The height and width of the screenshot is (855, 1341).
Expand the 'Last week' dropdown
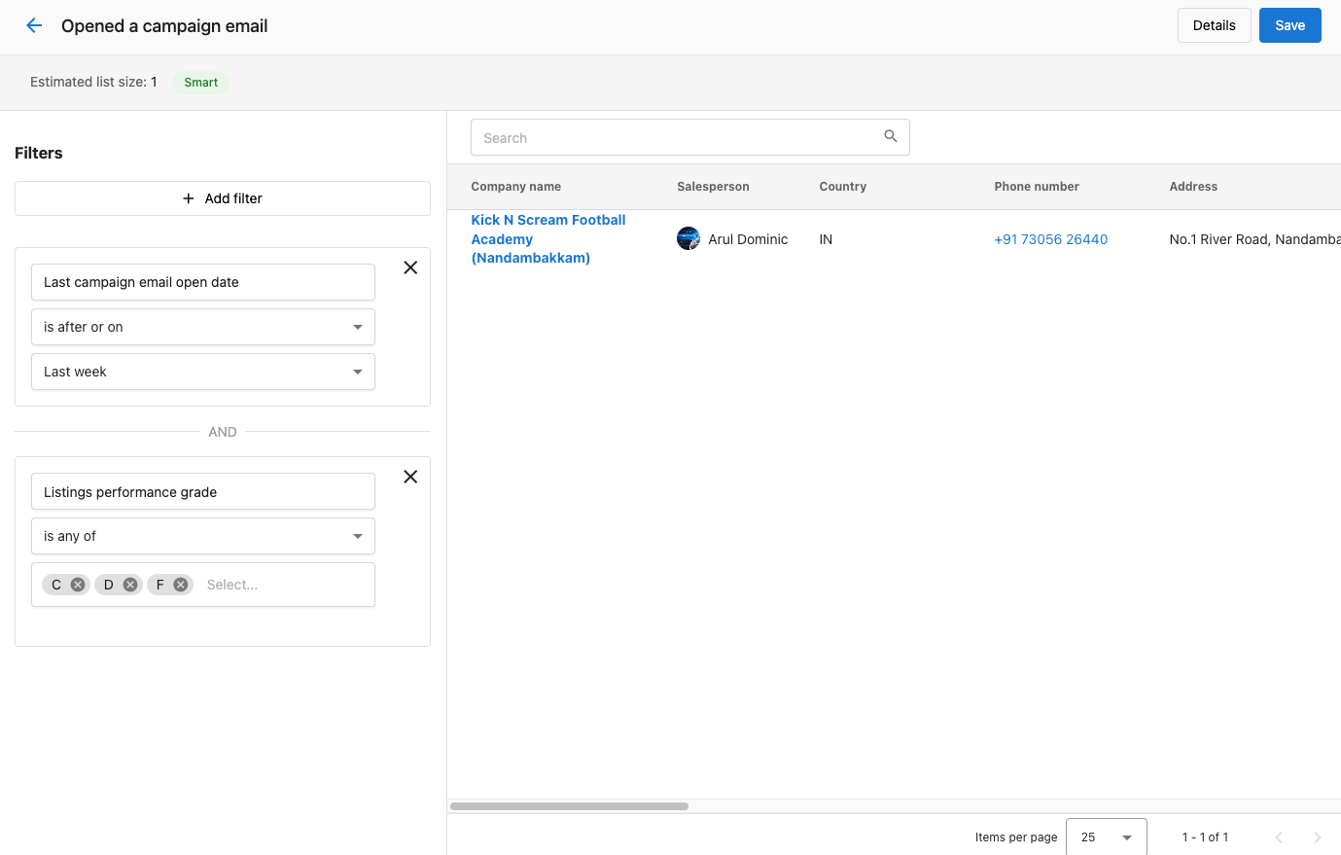pos(202,372)
